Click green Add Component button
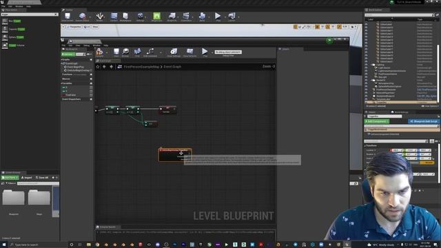The image size is (441, 248). pos(377,121)
